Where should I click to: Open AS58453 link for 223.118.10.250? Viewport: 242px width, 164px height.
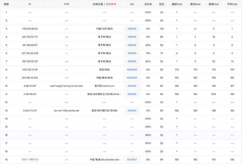click(x=132, y=78)
